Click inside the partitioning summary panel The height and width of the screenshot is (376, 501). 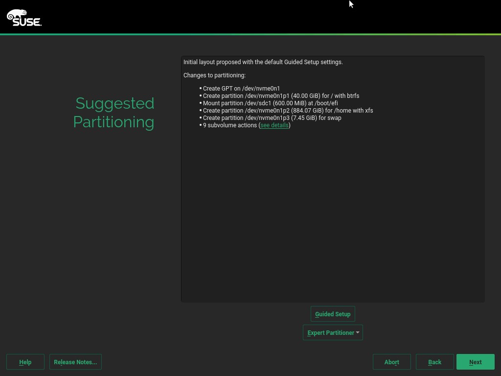(333, 206)
